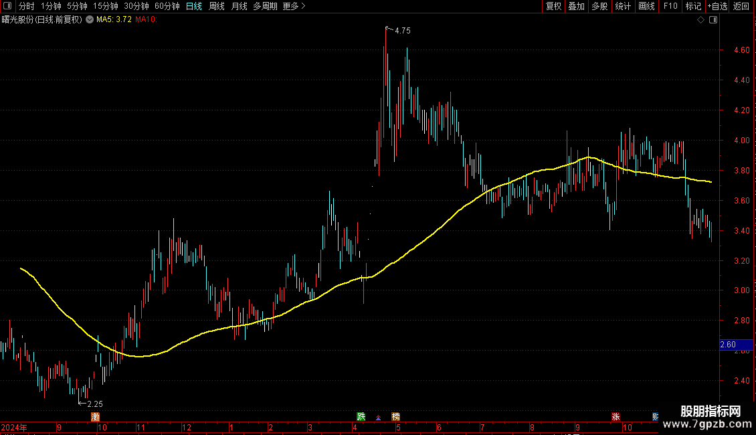Switch to 15分钟 period

106,6
